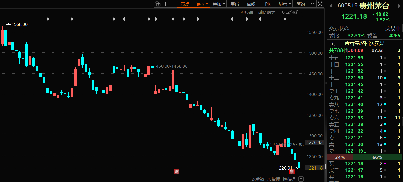Open the 复权 adjustment dropdown
The width and height of the screenshot is (403, 182).
[202, 4]
